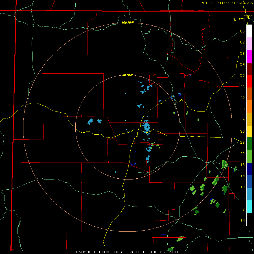
Task: Select the cyan legend color band
Action: (249, 207)
